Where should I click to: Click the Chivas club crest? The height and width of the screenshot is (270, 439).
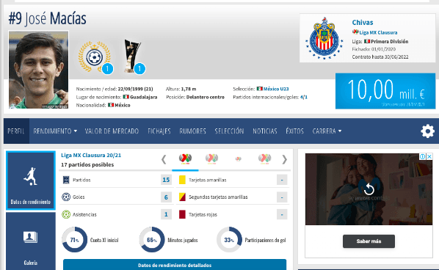(324, 38)
